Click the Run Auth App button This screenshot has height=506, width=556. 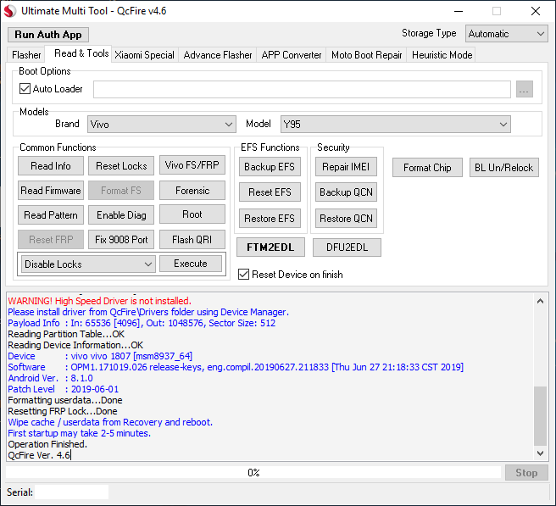[48, 35]
